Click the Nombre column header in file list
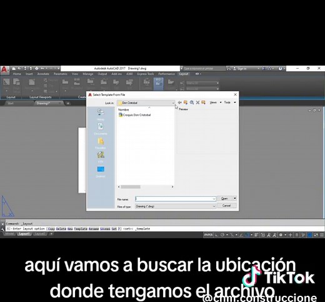Image resolution: width=325 pixels, height=302 pixels. pyautogui.click(x=124, y=109)
